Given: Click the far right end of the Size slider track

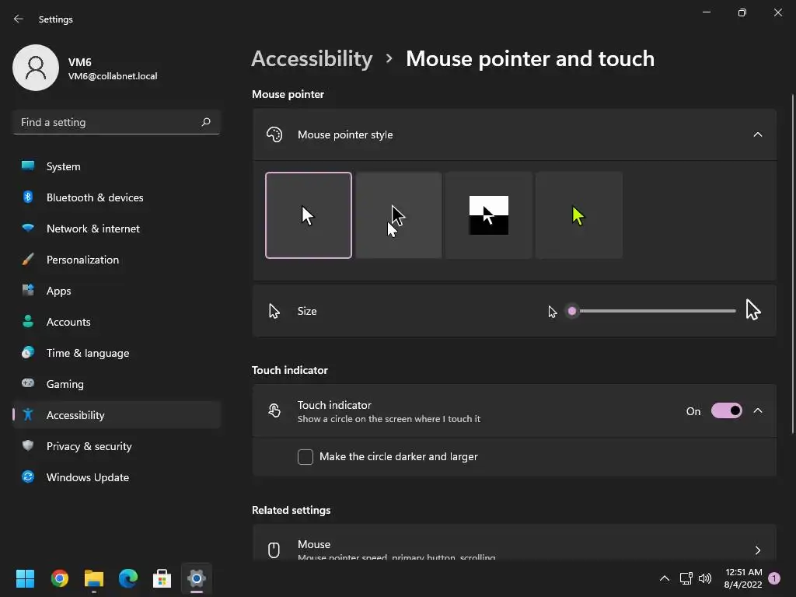Looking at the screenshot, I should [734, 311].
